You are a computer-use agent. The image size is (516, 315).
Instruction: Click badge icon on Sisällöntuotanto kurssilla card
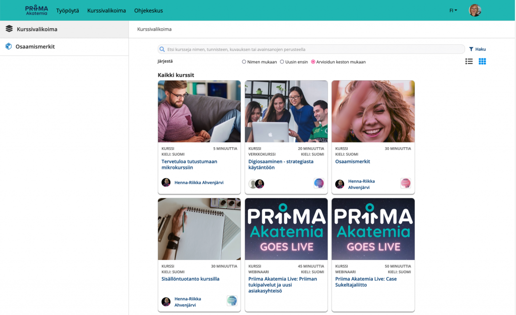click(x=232, y=300)
